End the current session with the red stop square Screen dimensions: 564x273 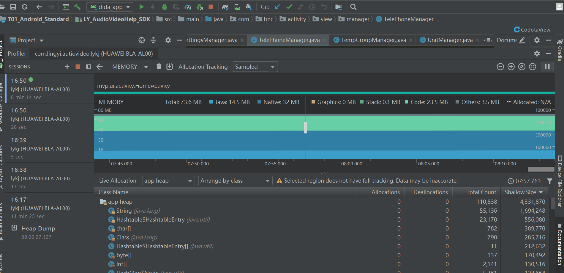click(x=78, y=67)
